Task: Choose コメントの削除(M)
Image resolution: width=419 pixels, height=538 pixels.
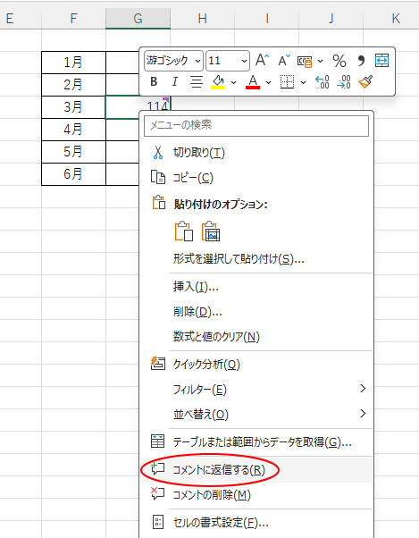Action: 256,495
